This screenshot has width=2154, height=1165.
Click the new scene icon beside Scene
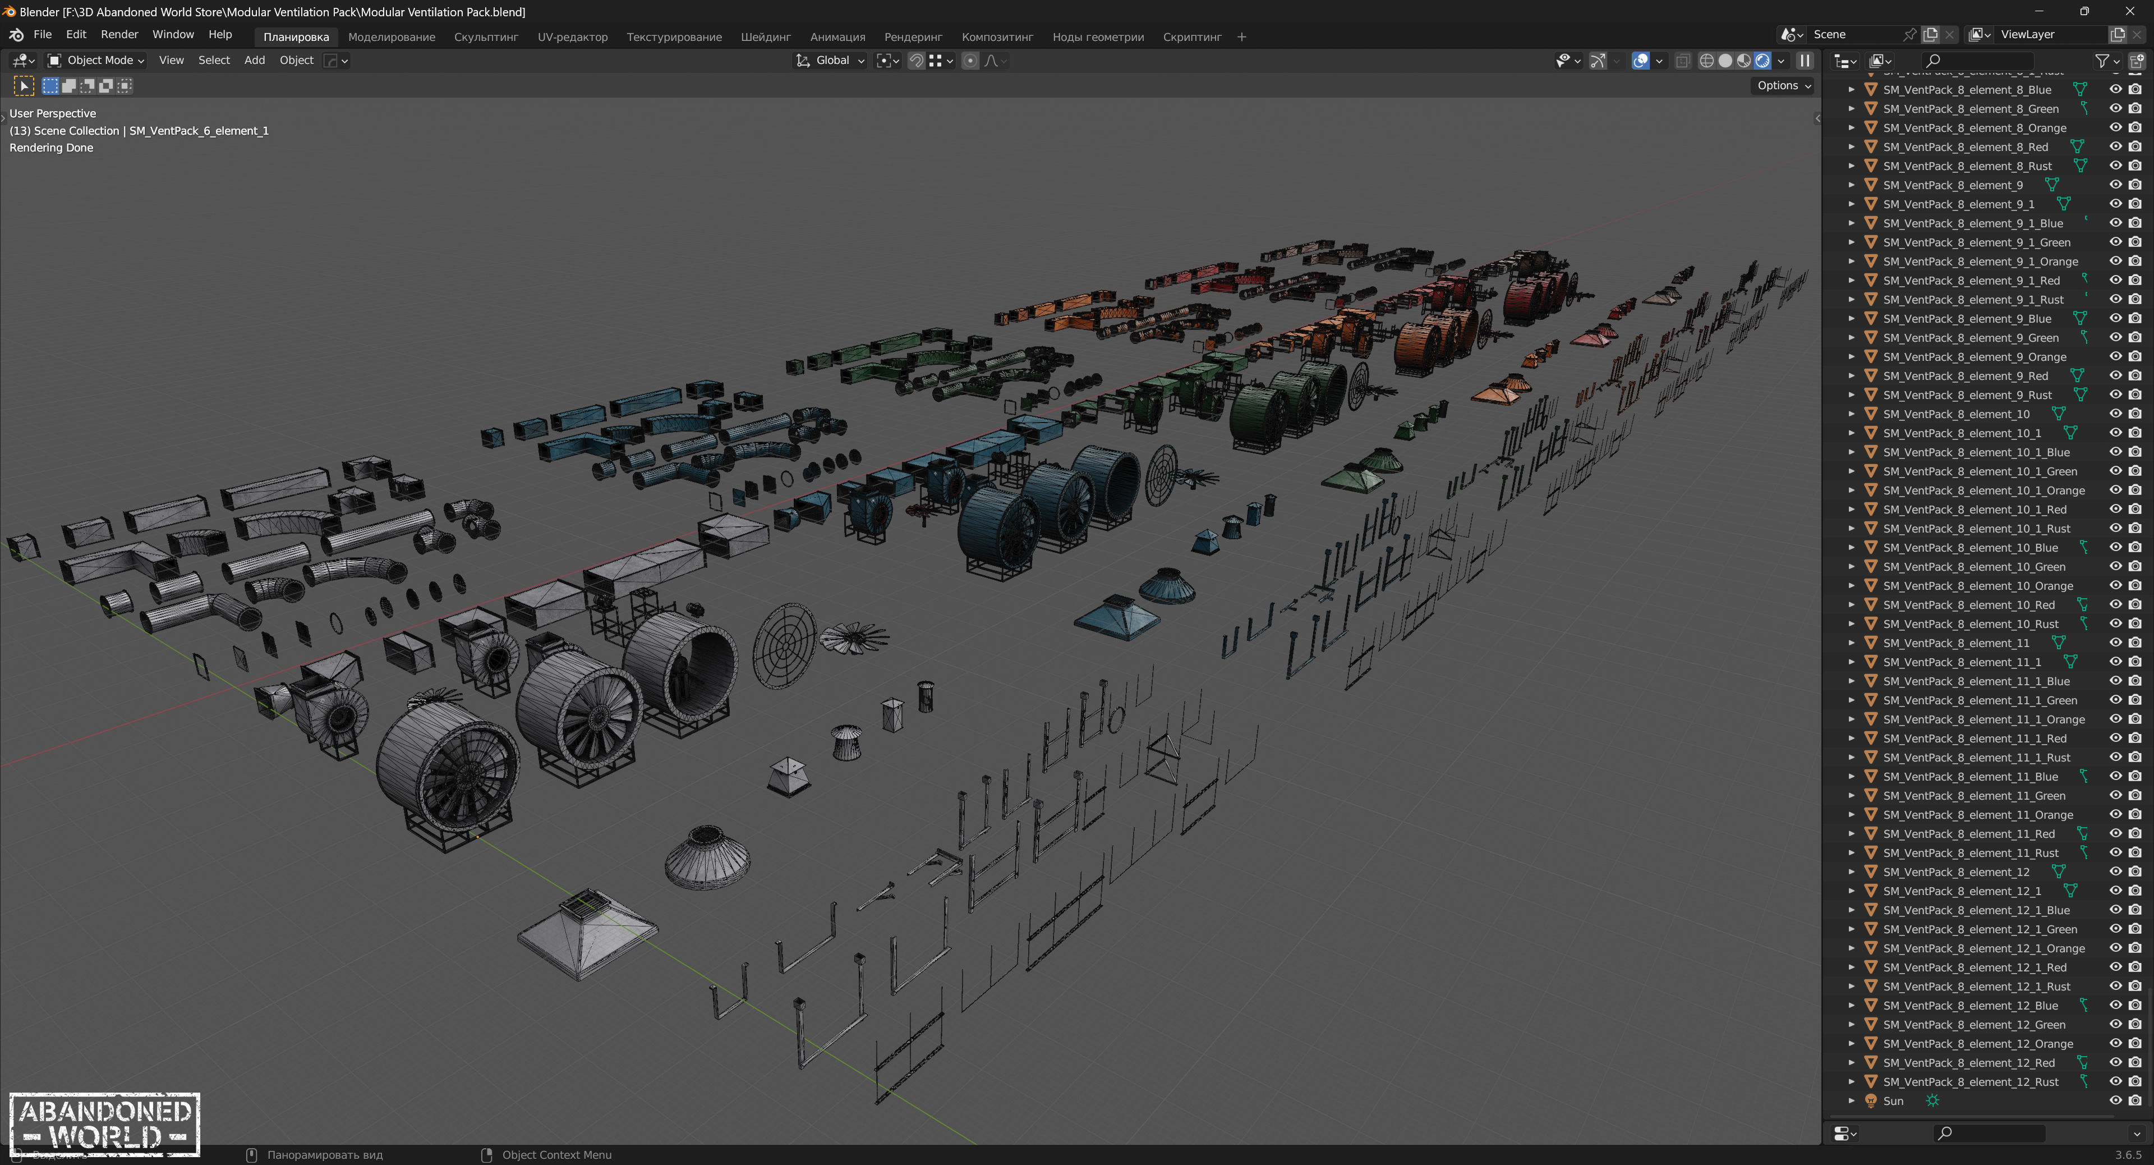tap(1930, 34)
